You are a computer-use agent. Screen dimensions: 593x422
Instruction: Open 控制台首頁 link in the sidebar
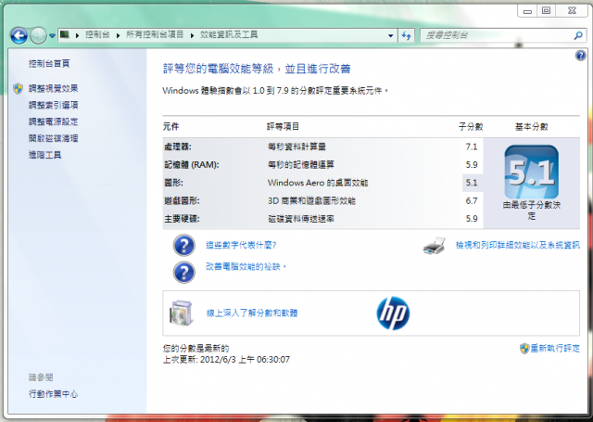pos(49,63)
